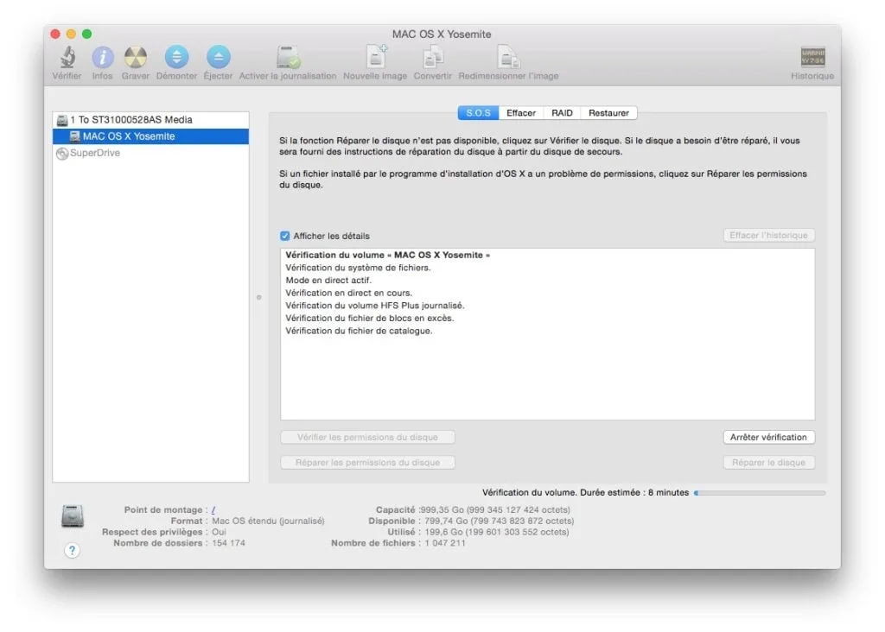This screenshot has width=885, height=632.
Task: Click the capacity value 999,35 Go
Action: (442, 509)
